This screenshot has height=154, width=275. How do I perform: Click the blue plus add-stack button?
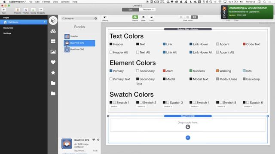coord(188,138)
